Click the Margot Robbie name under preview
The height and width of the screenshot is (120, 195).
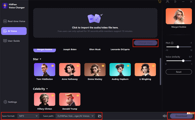pos(179,27)
